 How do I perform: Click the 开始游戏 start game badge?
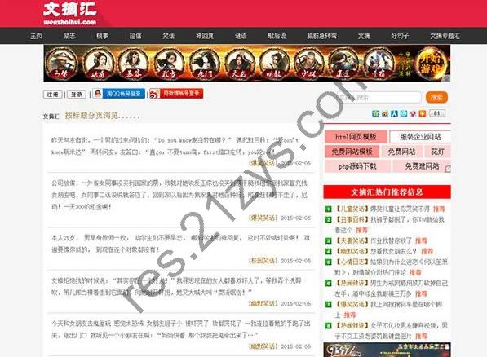tap(432, 63)
